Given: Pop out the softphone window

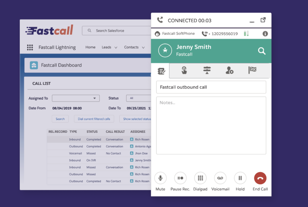Looking at the screenshot, I should click(x=263, y=20).
